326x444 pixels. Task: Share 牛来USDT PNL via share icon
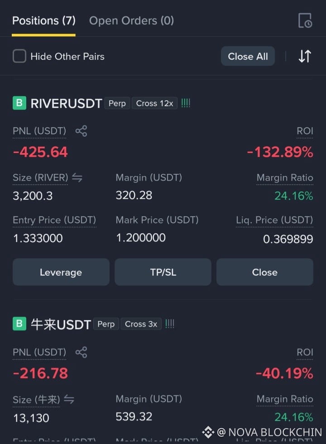click(x=81, y=352)
